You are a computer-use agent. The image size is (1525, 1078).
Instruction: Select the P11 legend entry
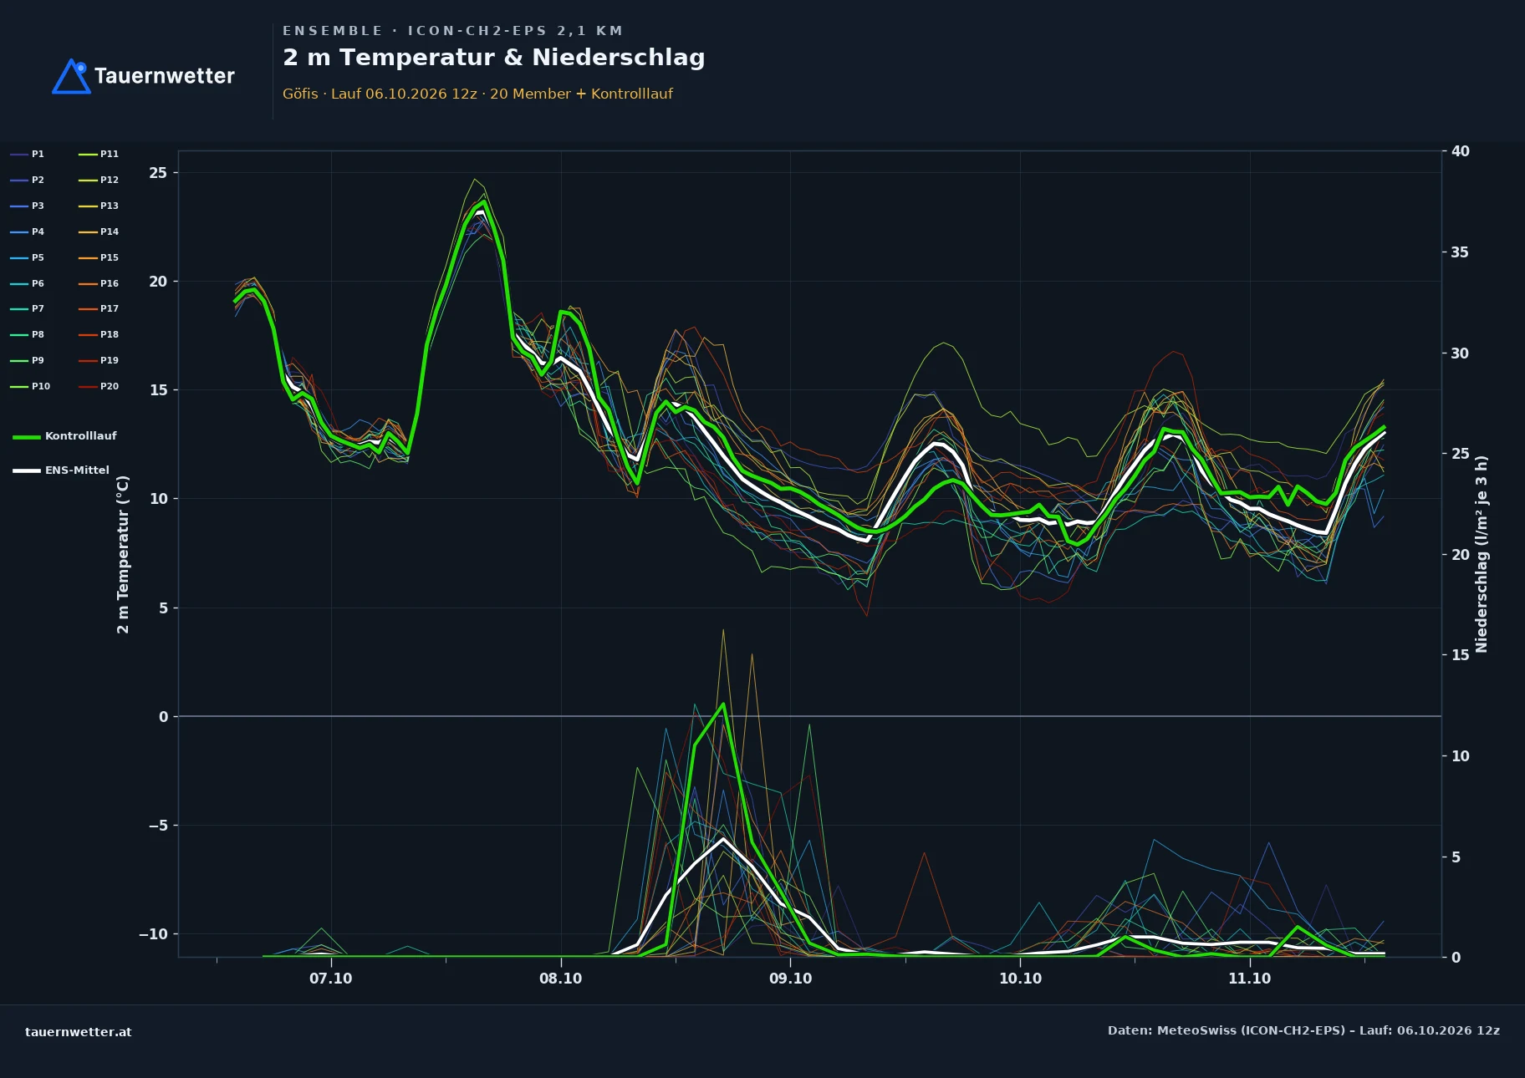(99, 154)
